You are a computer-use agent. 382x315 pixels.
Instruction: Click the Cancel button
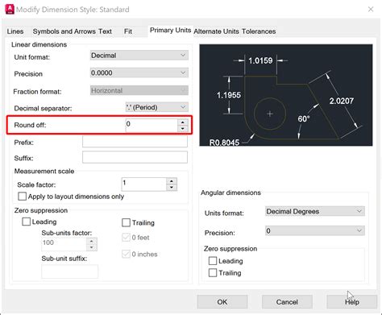287,302
